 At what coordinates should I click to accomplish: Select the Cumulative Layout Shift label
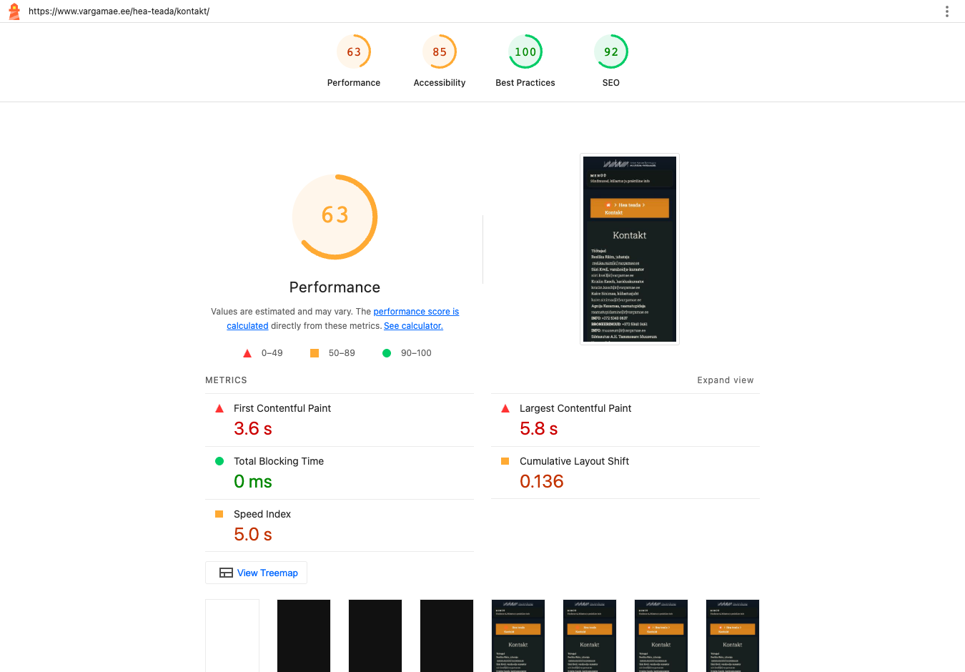pos(574,461)
